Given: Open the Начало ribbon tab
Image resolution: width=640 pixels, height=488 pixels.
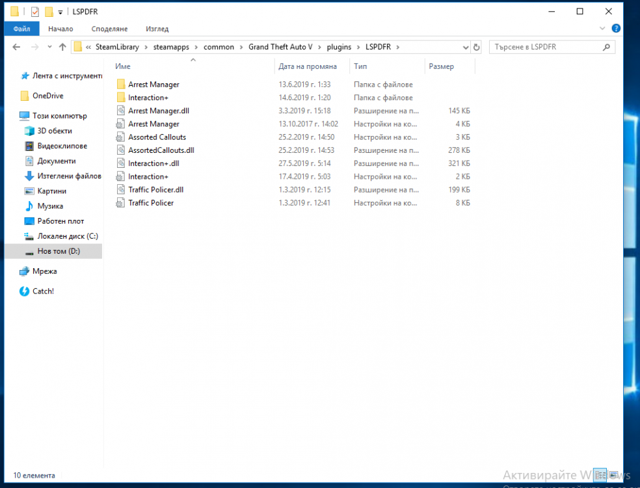Looking at the screenshot, I should [x=60, y=29].
